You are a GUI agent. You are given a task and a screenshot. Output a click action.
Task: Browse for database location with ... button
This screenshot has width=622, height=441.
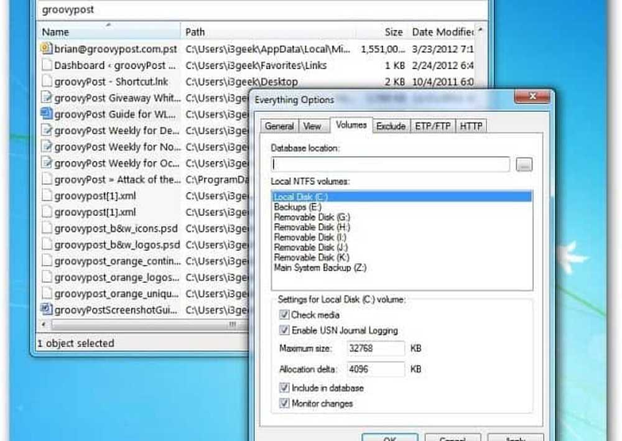click(x=524, y=165)
